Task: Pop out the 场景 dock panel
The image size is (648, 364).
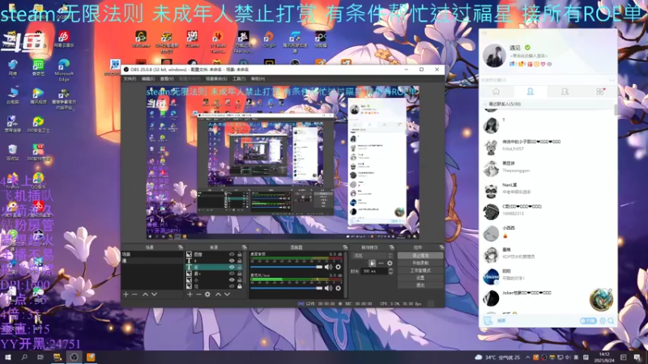Action: click(x=180, y=248)
